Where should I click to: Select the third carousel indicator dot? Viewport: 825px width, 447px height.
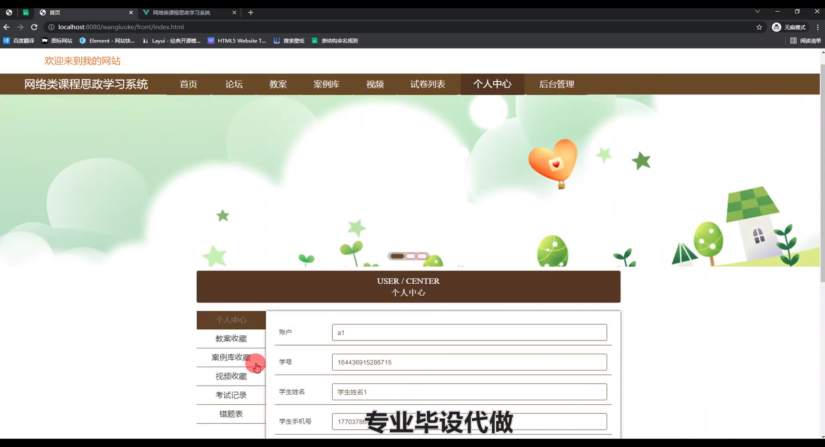[x=422, y=256]
